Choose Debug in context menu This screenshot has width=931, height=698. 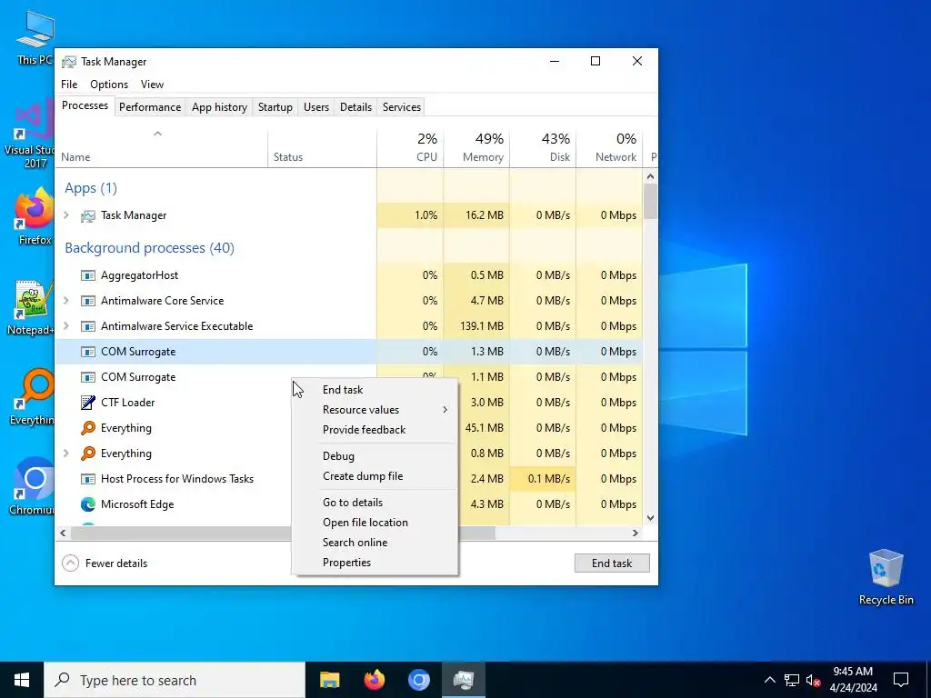pos(375,456)
